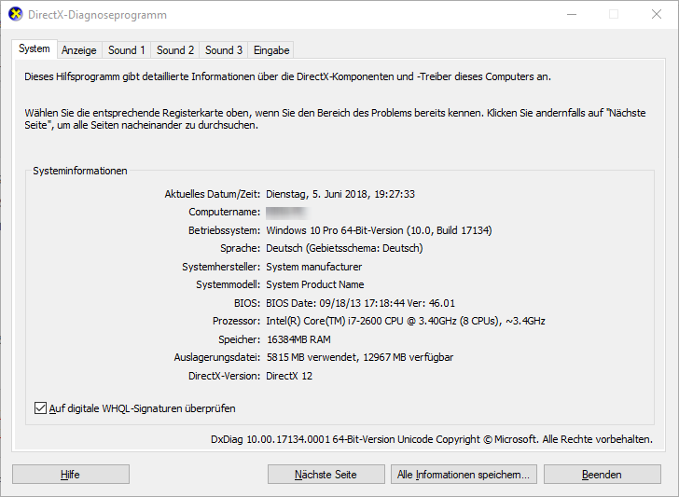Click the Aktuelles Datum/Zeit label
Viewport: 679px width, 497px height.
point(213,194)
